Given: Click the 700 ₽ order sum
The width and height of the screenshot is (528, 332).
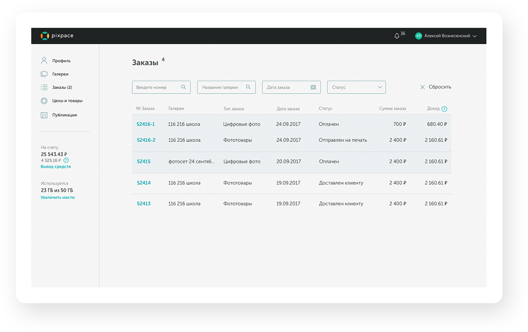Looking at the screenshot, I should (x=400, y=124).
